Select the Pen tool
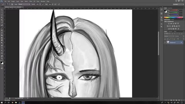Image resolution: width=185 pixels, height=104 pixels. click(2, 46)
